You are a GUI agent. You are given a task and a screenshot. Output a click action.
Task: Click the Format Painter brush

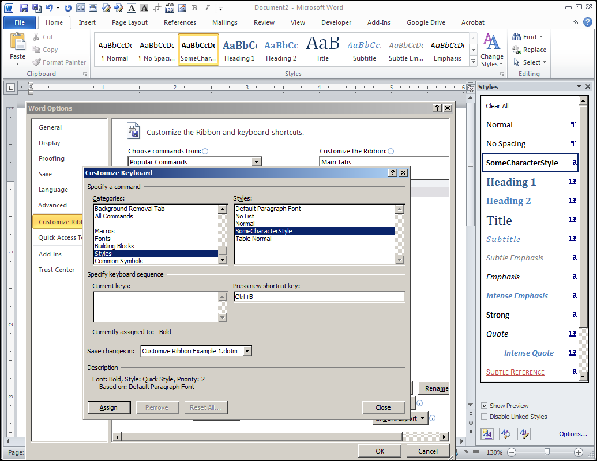(x=59, y=62)
